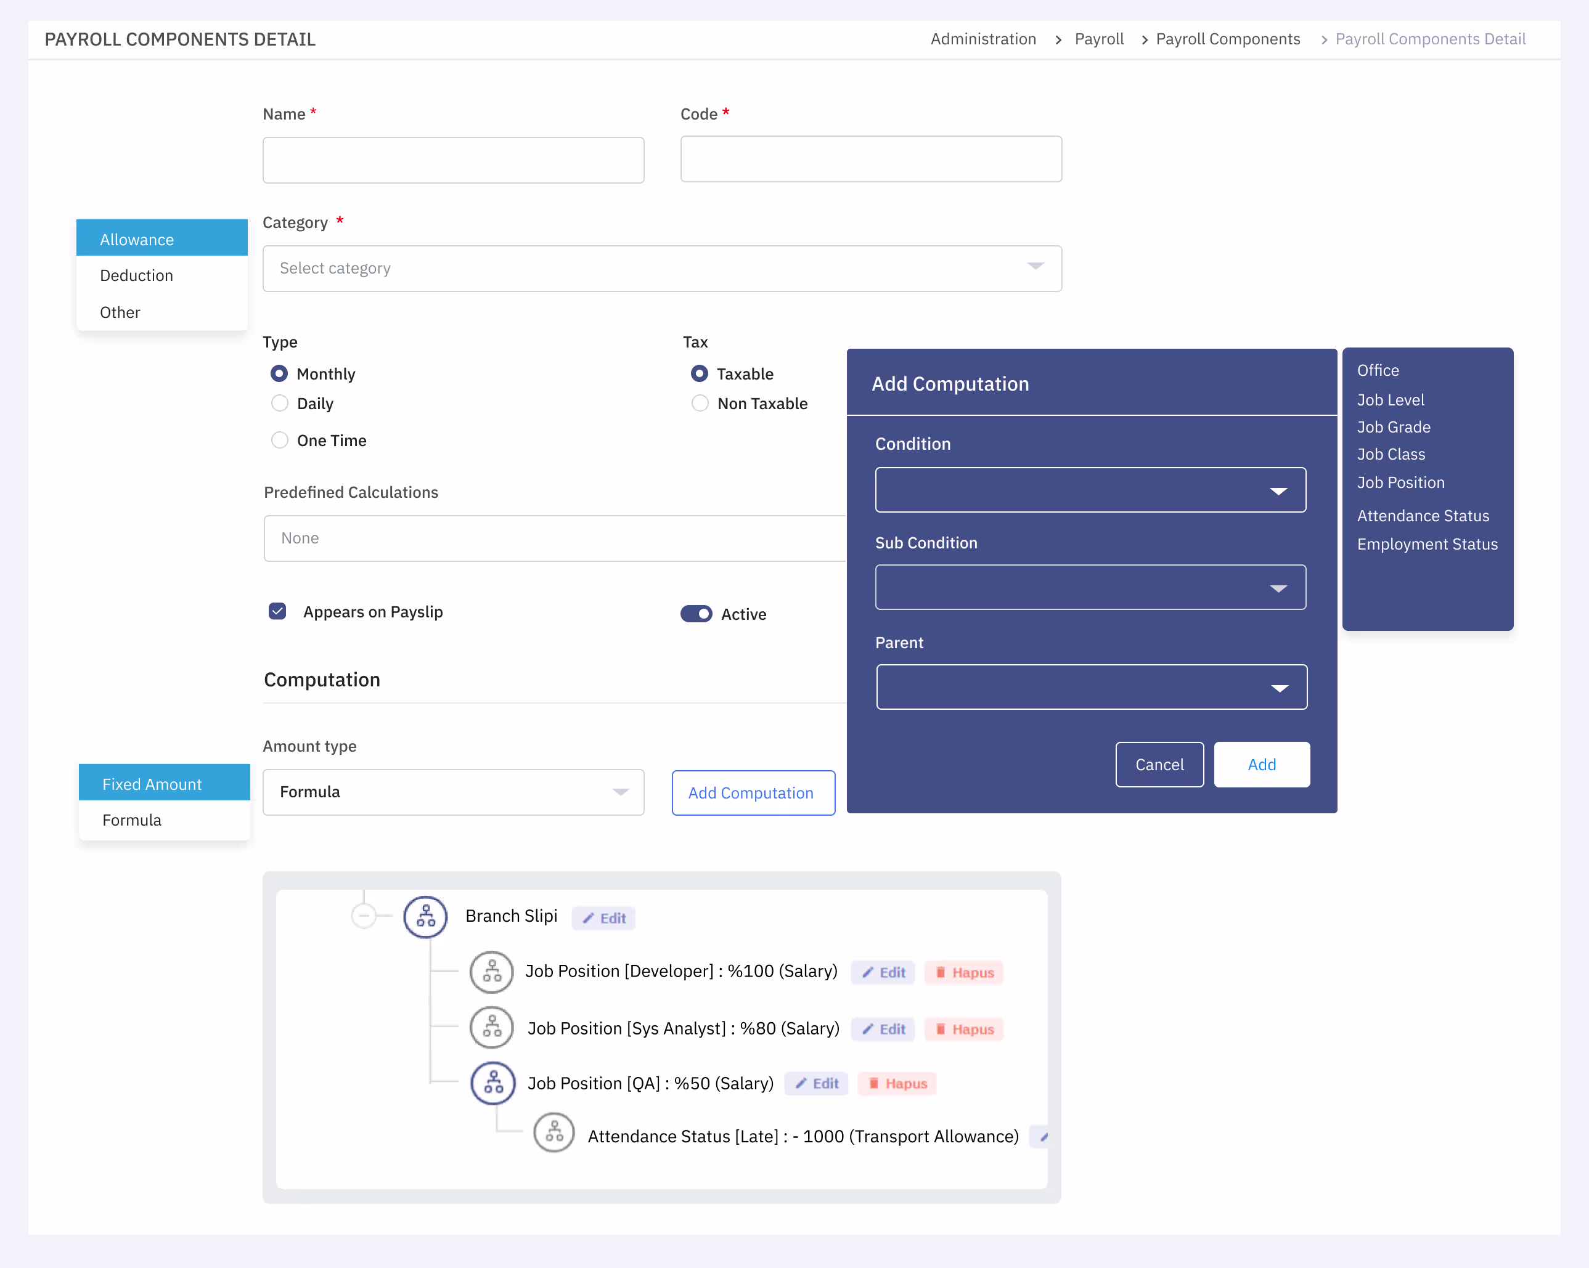Choose Non Taxable tax option
This screenshot has height=1268, width=1589.
coord(700,403)
